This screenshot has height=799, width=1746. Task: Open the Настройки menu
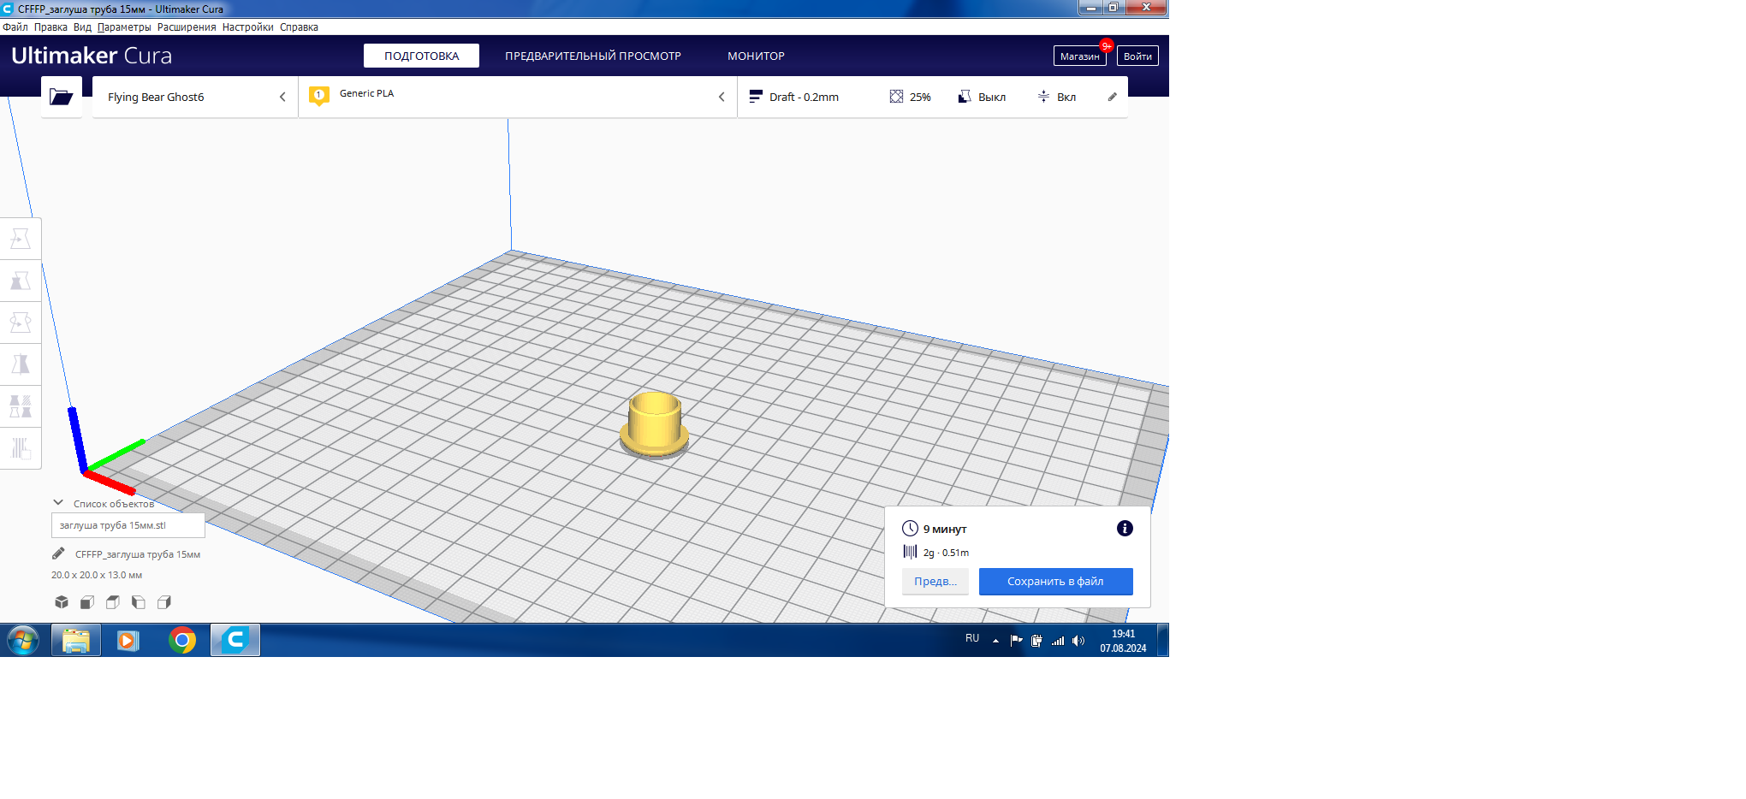pos(248,27)
